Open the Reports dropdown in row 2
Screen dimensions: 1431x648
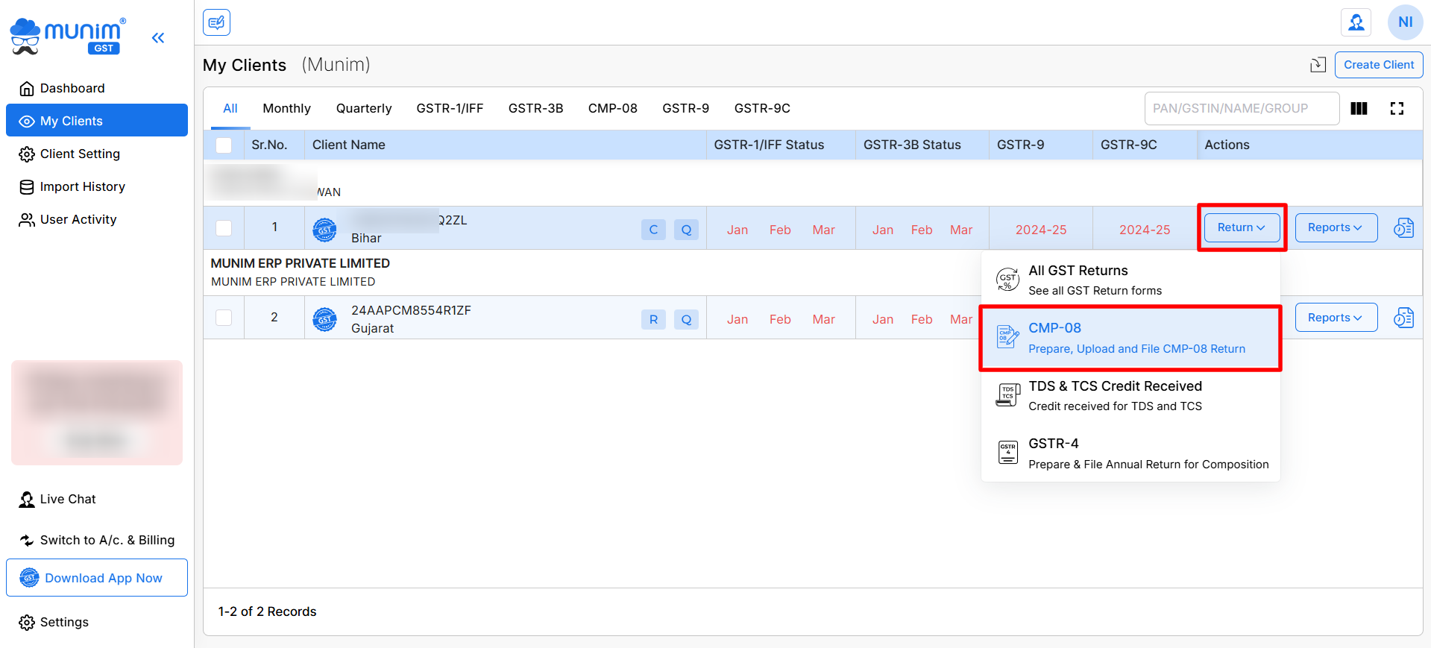click(x=1335, y=318)
